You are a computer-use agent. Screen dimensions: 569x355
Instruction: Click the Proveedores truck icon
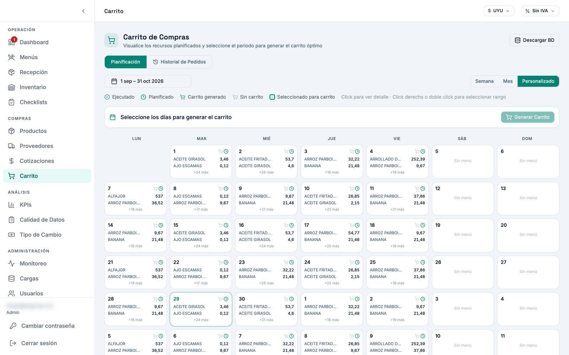pyautogui.click(x=12, y=146)
